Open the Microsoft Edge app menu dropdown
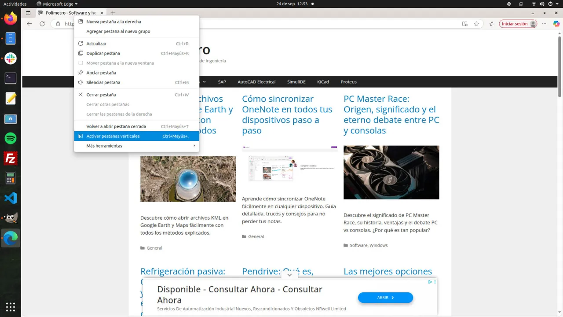This screenshot has height=317, width=563. tap(57, 4)
